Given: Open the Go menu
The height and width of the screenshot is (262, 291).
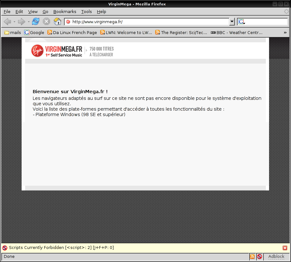Looking at the screenshot, I should point(45,12).
